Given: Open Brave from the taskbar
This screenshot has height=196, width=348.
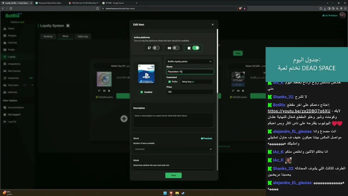Looking at the screenshot, I should (171, 193).
